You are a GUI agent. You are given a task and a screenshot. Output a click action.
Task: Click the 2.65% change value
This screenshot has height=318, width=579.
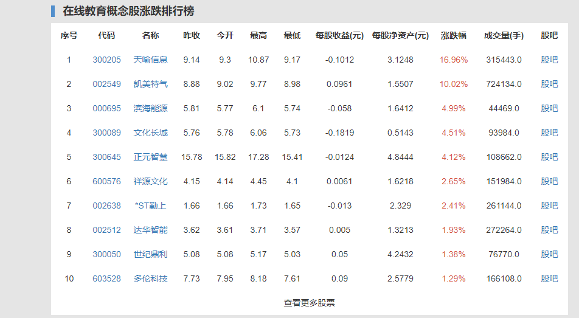[x=454, y=182]
